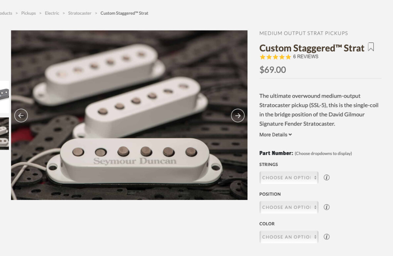Open the 6 Reviews link
Screen dimensions: 393x256
(x=305, y=57)
